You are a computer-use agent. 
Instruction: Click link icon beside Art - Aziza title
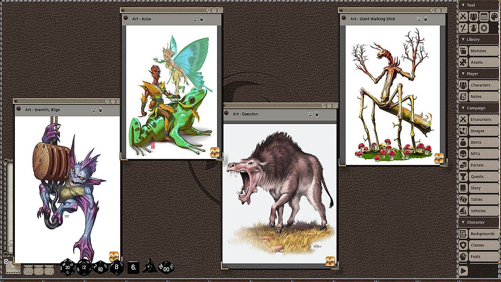(x=126, y=18)
